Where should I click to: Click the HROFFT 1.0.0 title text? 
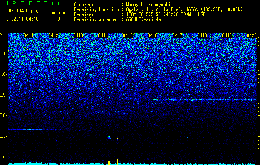click(33, 3)
